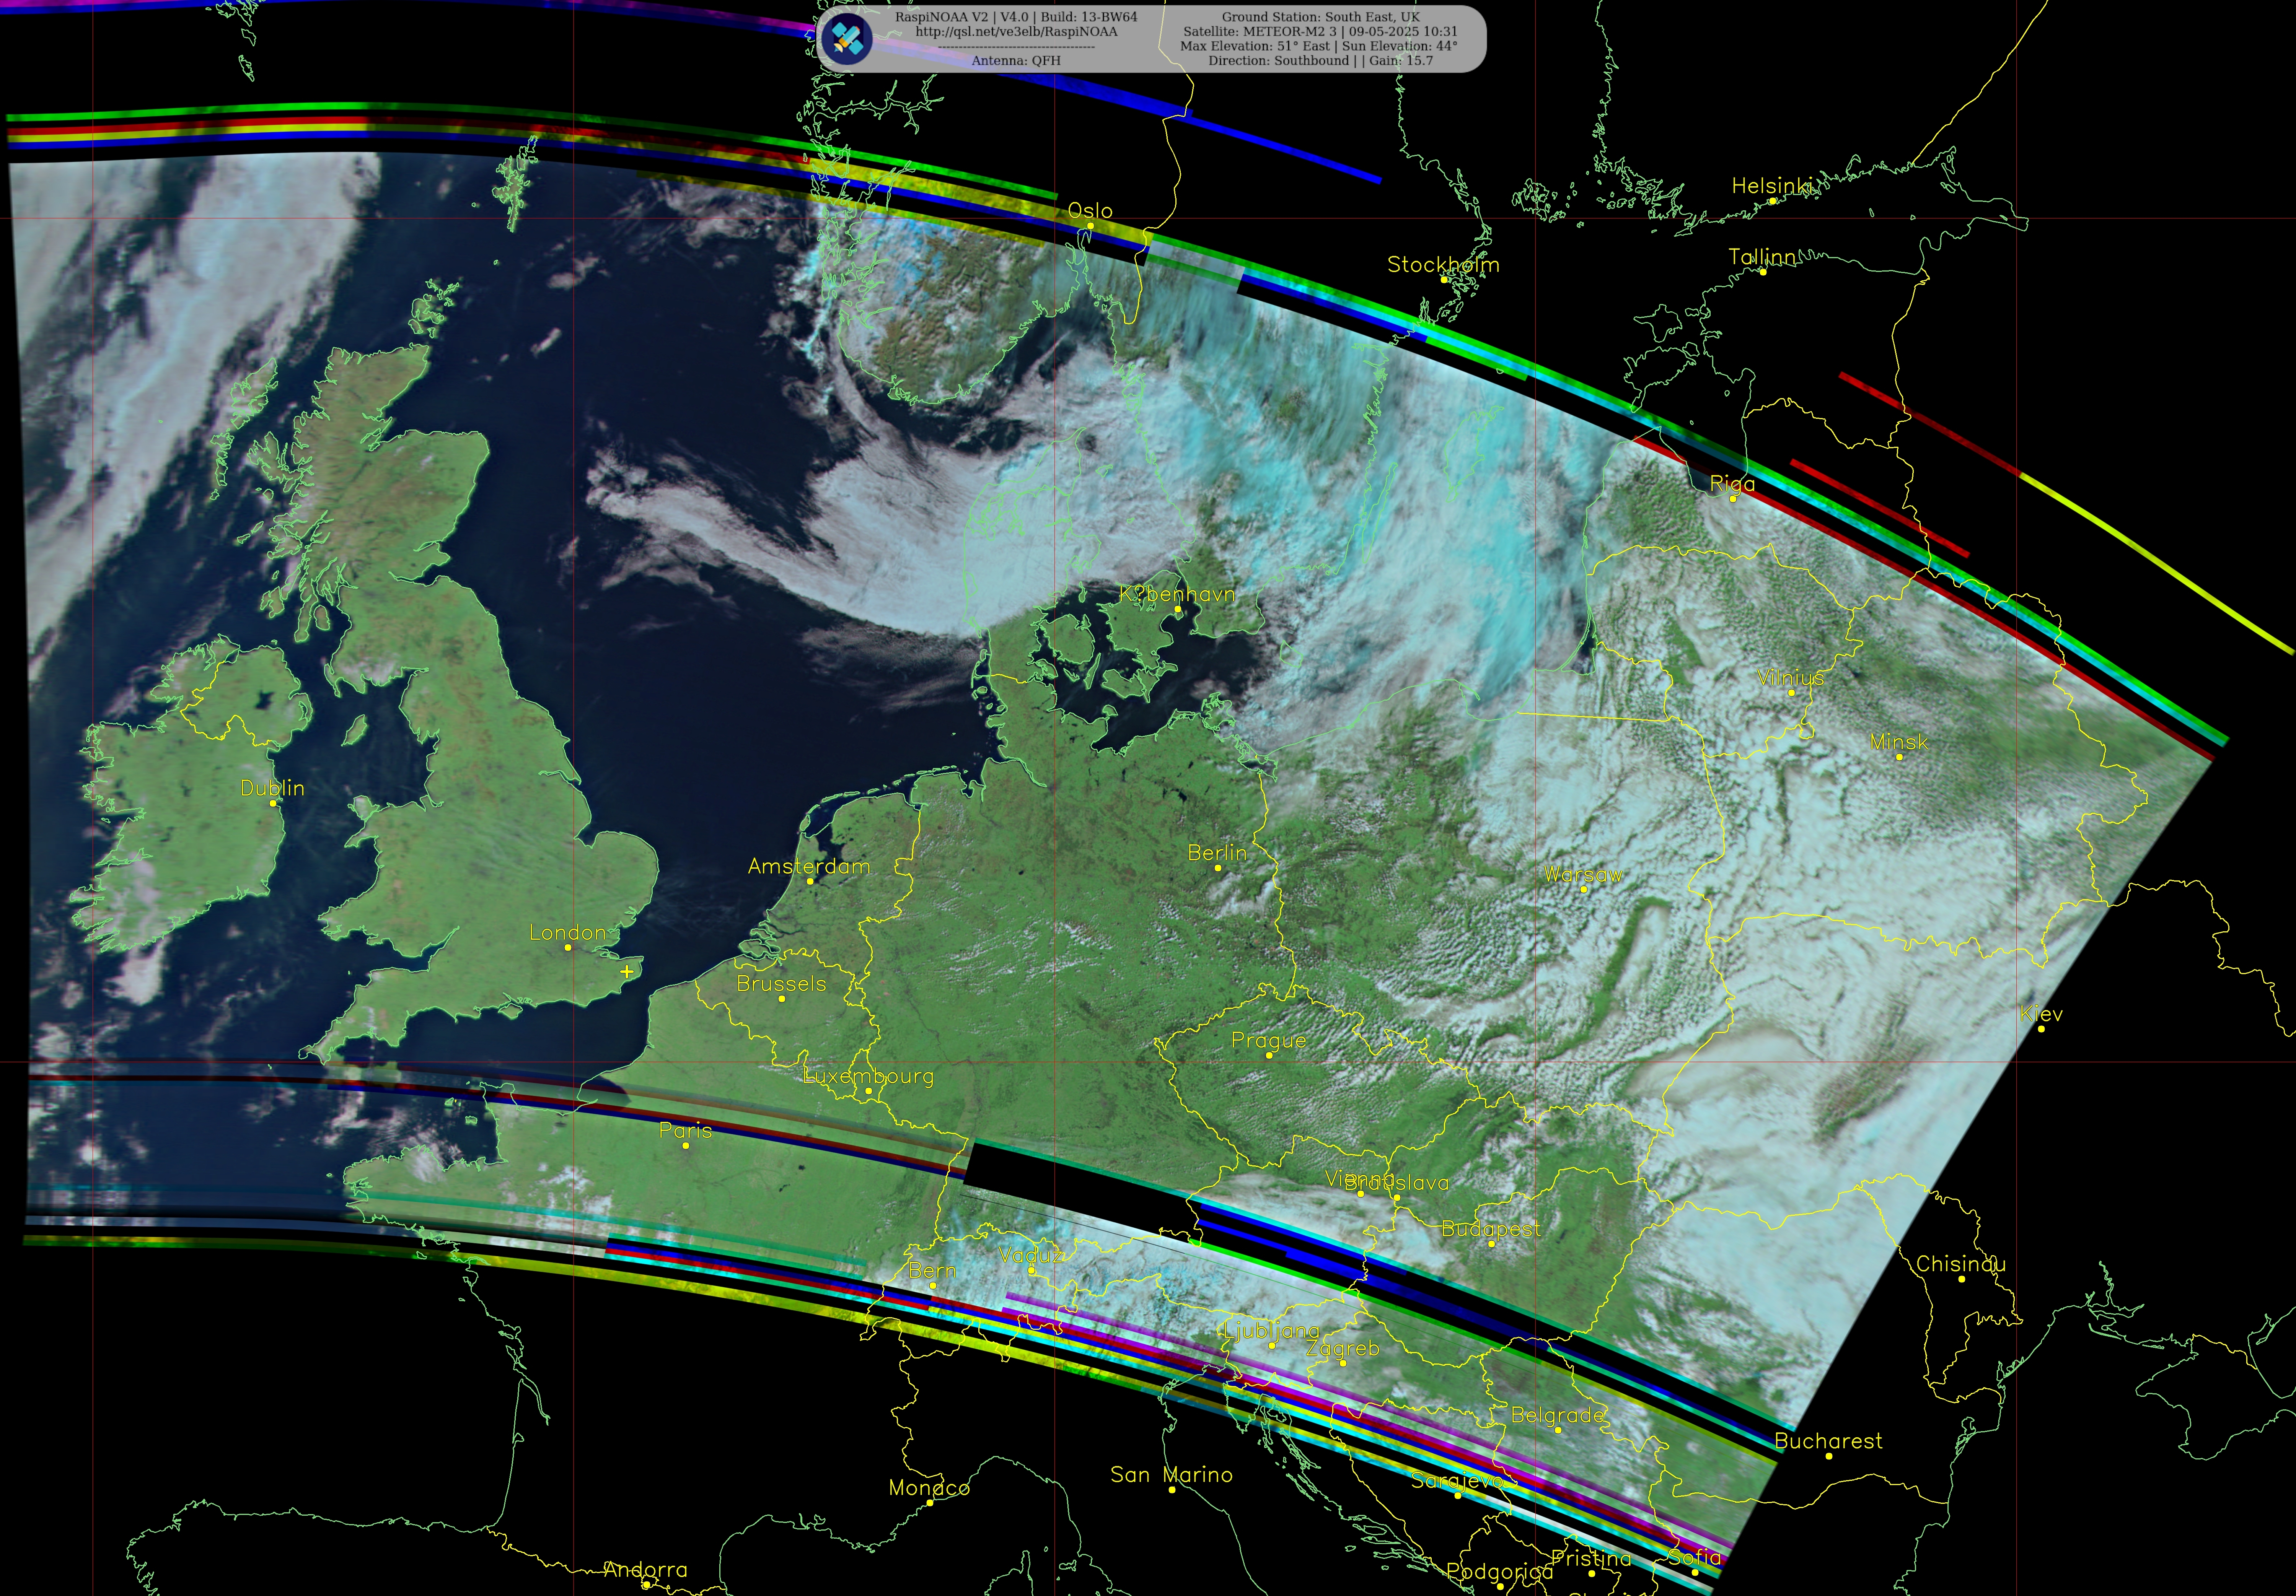Click the Chisinau city label

tap(1960, 1264)
